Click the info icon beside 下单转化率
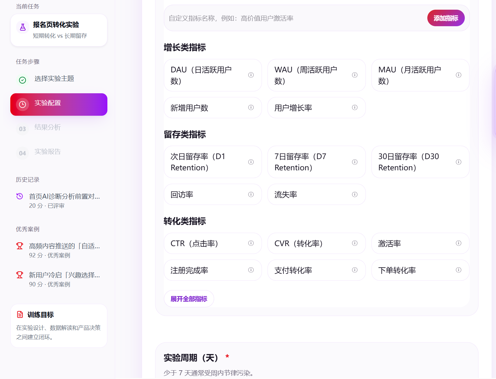Screen dimensions: 496x379 pos(459,270)
